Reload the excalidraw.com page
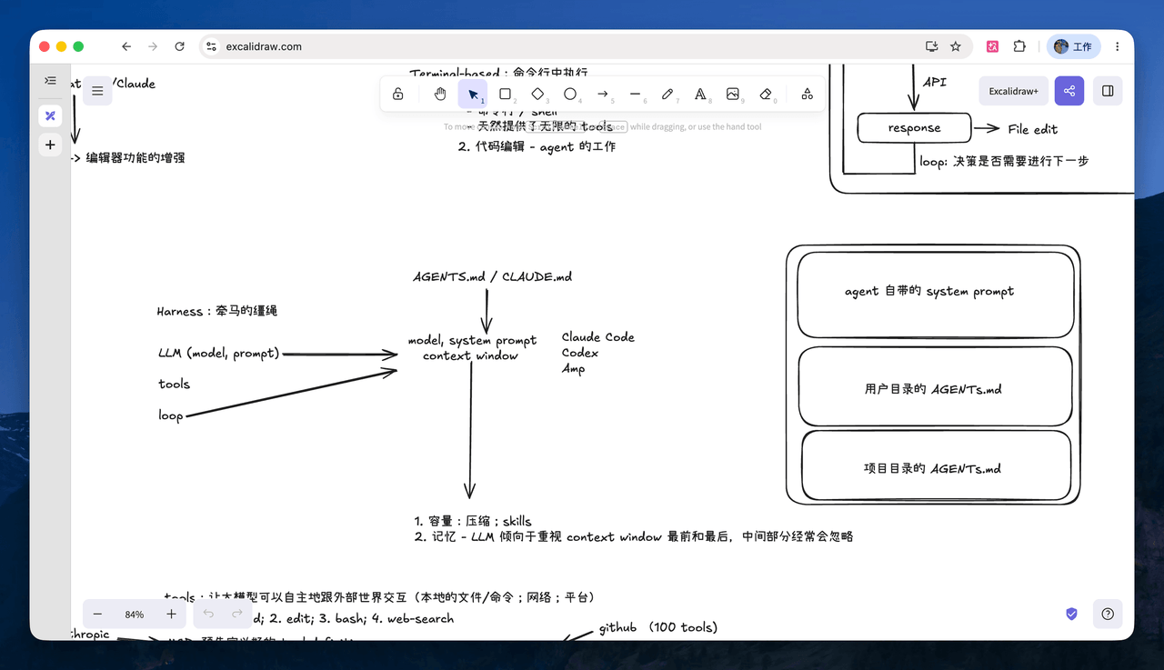 pyautogui.click(x=179, y=46)
